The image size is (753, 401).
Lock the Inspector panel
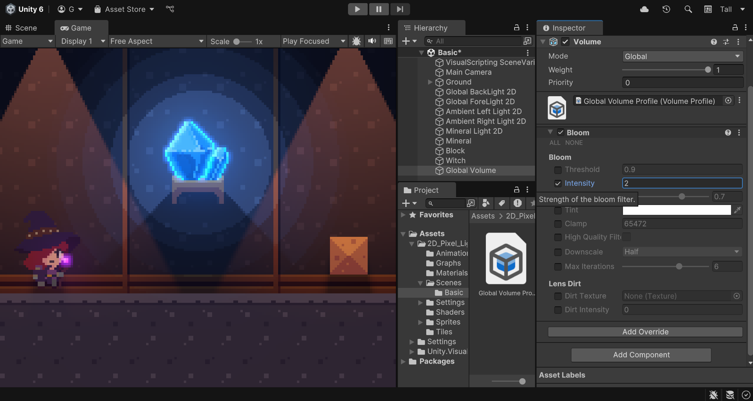735,27
